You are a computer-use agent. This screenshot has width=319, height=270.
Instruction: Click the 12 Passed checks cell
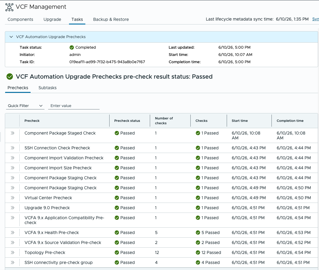tap(208, 252)
